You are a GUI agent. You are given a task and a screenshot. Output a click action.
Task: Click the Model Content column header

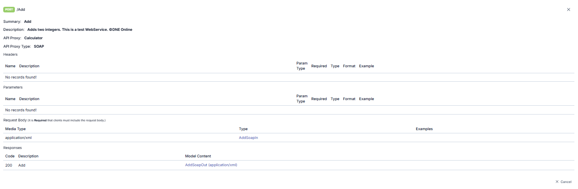(x=198, y=156)
